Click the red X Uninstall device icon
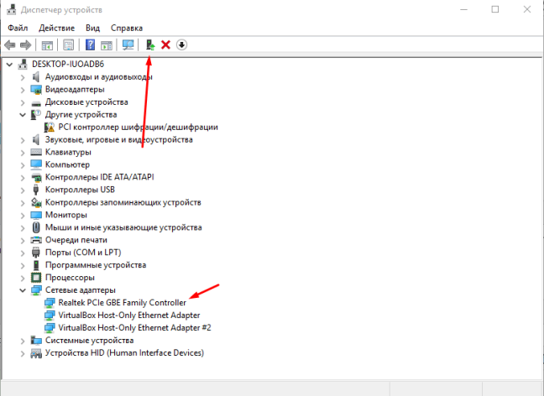544x396 pixels. [166, 45]
